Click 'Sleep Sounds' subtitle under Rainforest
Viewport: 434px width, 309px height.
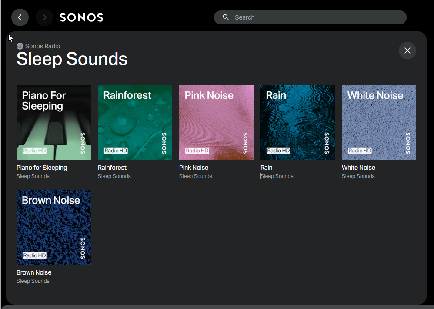114,176
